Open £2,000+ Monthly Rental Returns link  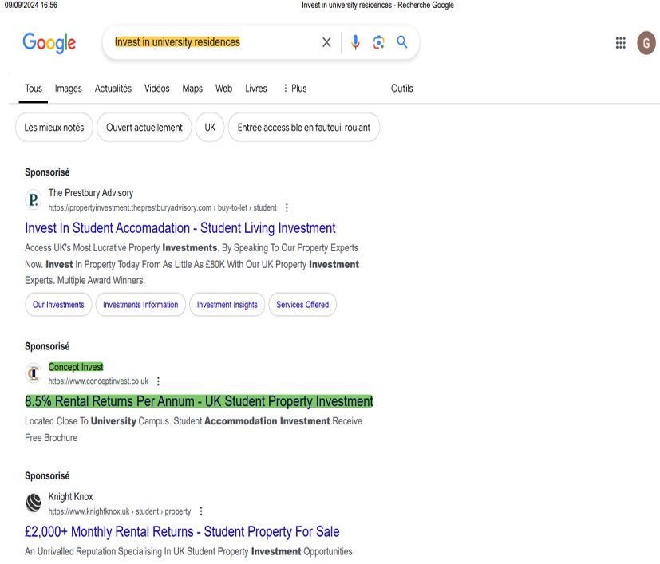pos(182,531)
